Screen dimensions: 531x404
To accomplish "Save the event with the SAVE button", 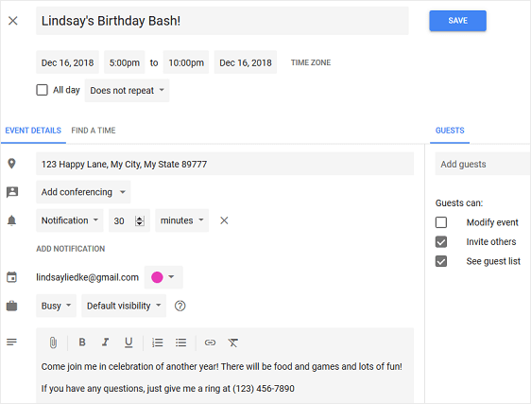I will [458, 21].
